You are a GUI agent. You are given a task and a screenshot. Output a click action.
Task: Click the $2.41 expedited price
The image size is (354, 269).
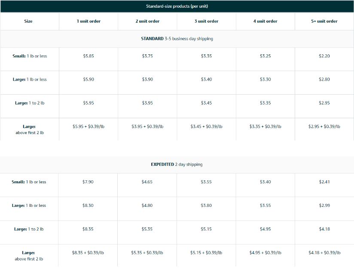pyautogui.click(x=324, y=182)
